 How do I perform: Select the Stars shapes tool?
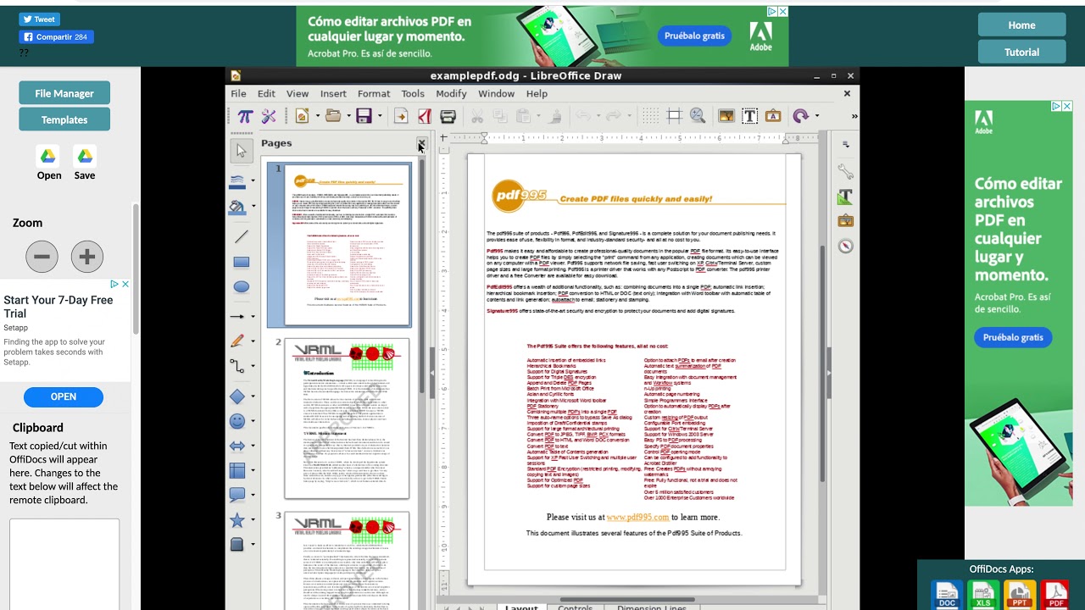coord(237,520)
